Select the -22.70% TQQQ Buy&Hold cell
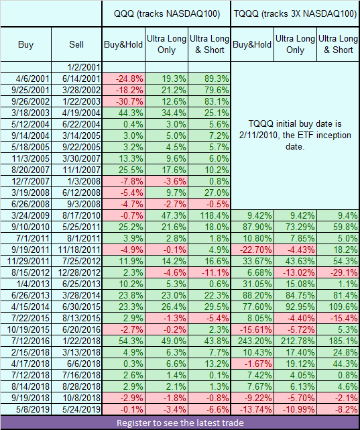The height and width of the screenshot is (430, 360). point(252,250)
